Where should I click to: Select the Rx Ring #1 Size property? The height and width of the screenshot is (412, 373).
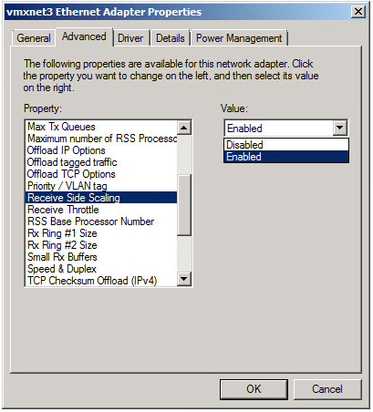(x=101, y=233)
